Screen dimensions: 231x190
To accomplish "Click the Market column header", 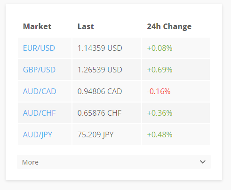I will pyautogui.click(x=37, y=26).
